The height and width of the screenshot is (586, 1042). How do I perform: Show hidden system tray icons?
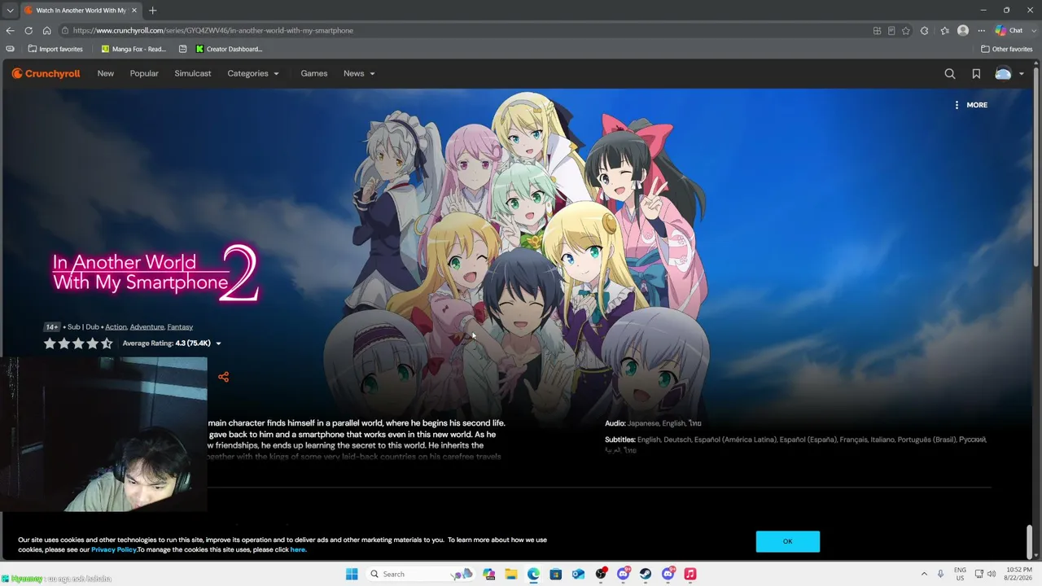click(924, 574)
